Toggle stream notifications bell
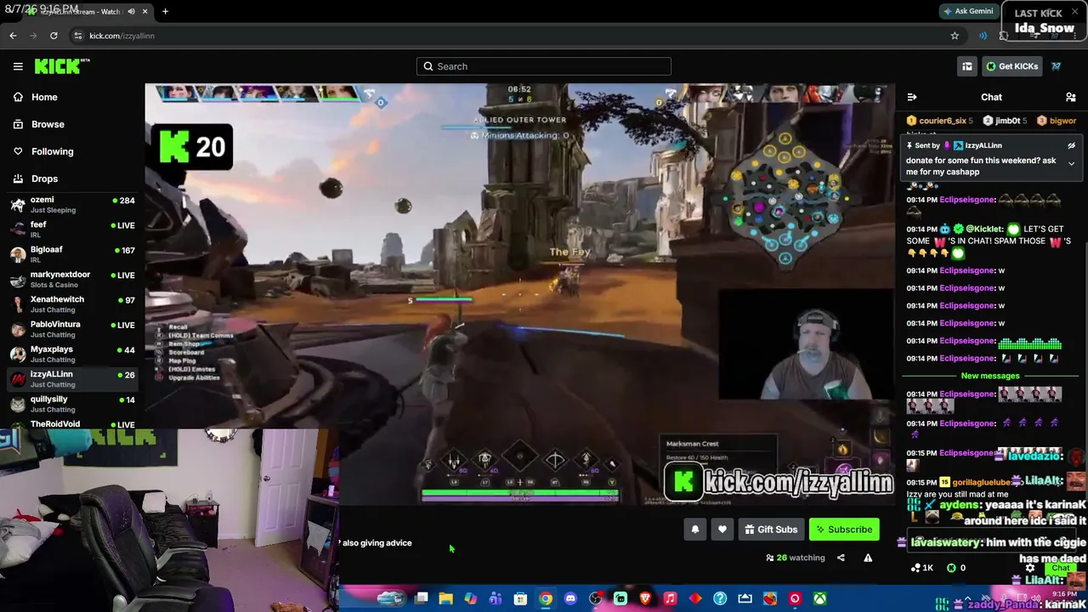 (695, 530)
